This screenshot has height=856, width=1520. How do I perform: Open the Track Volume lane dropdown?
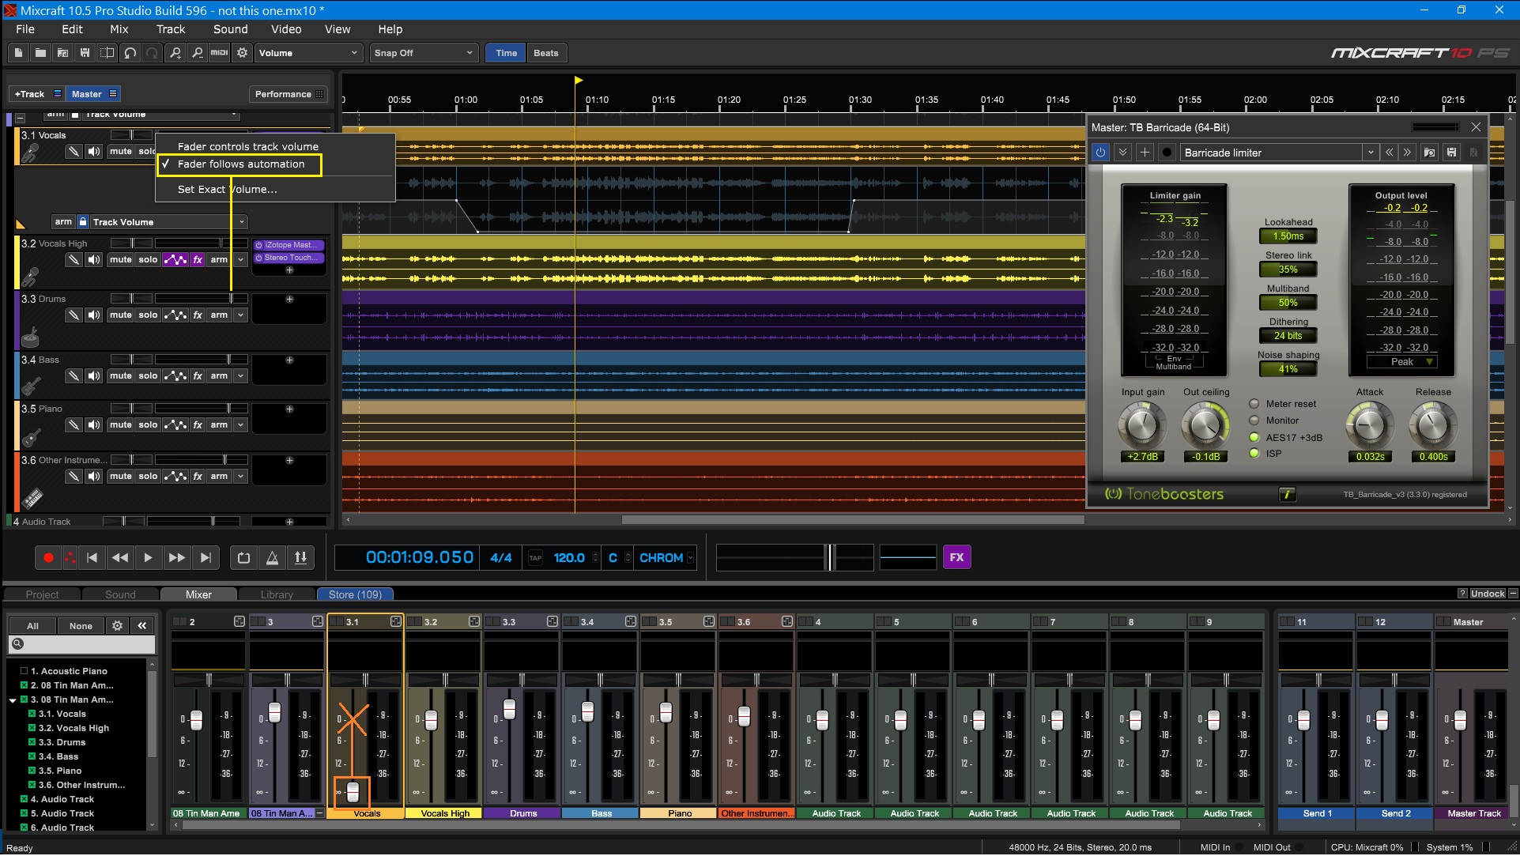168,222
